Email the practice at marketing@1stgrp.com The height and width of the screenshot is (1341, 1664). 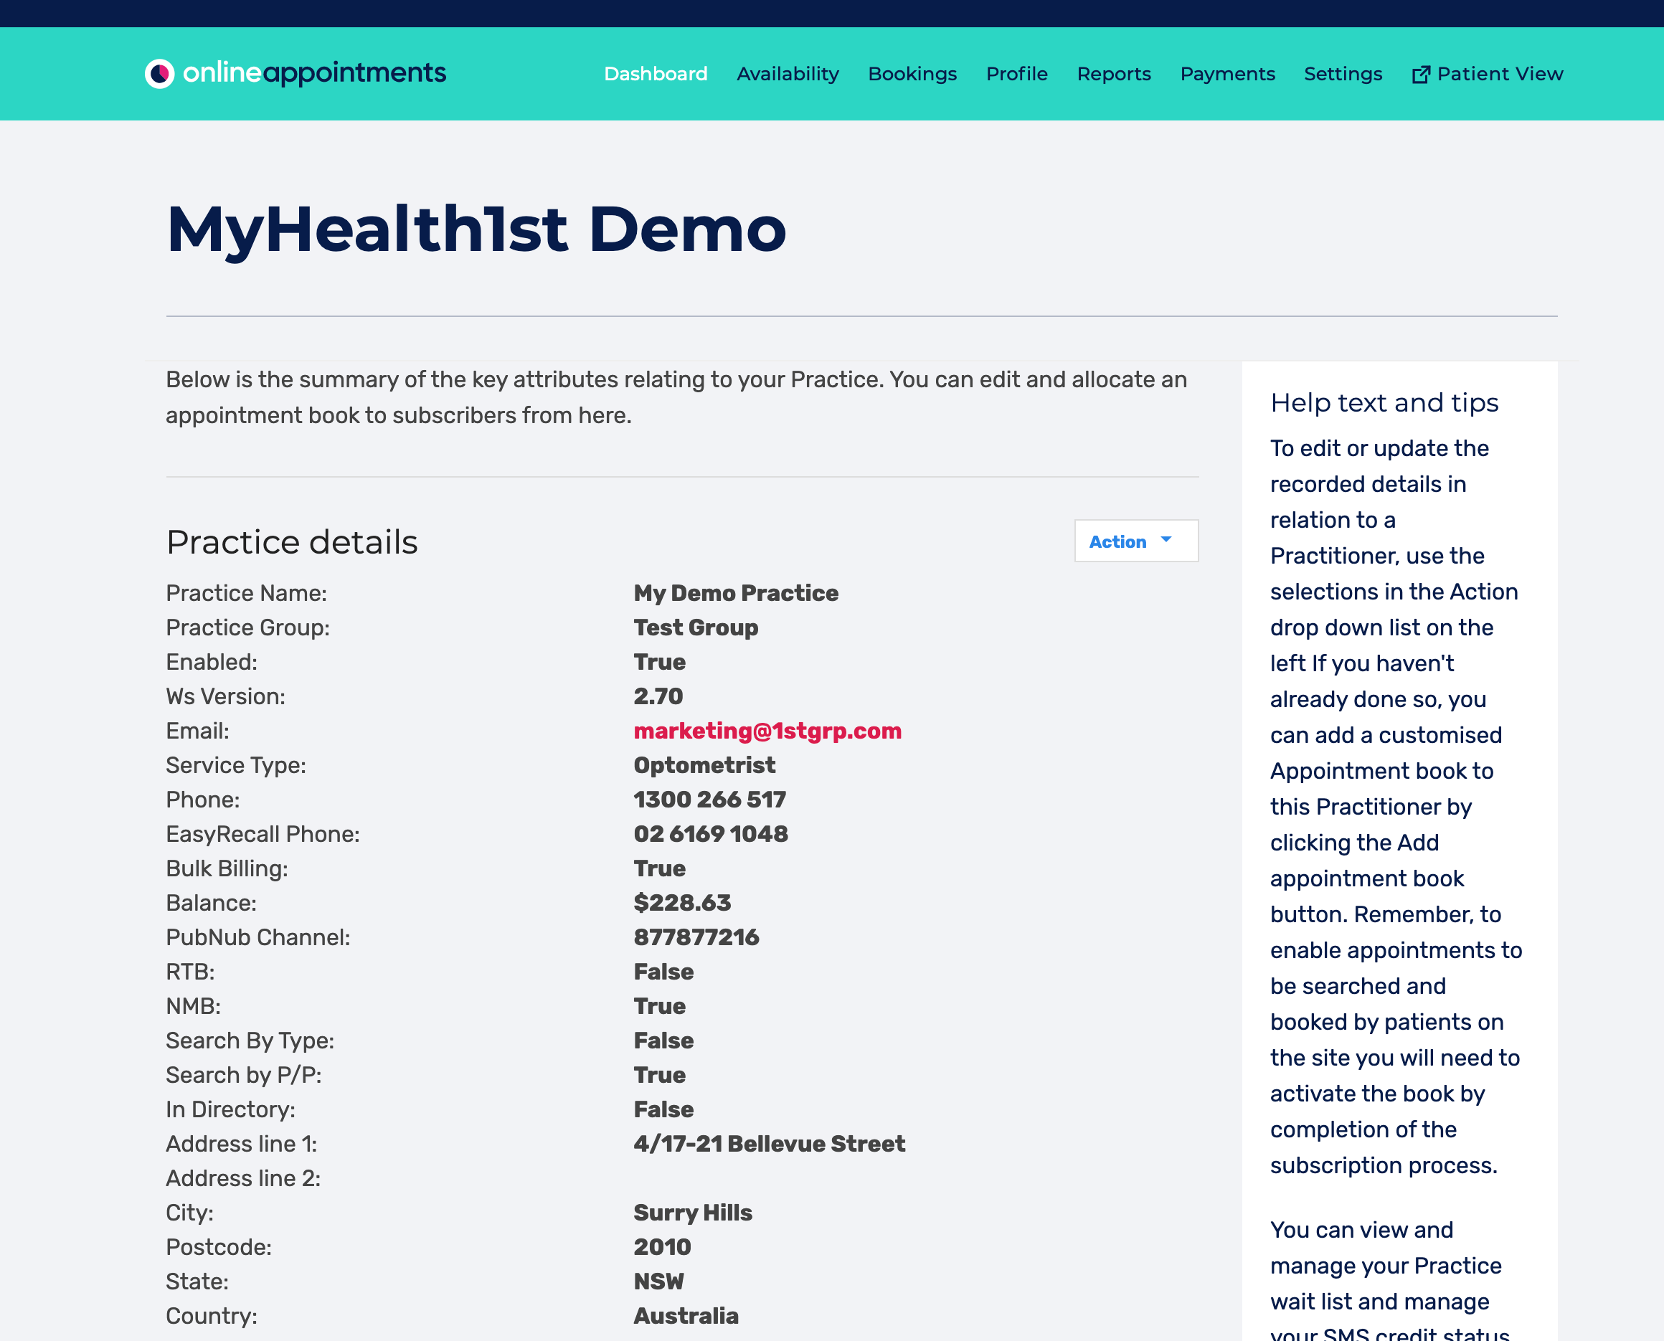(768, 731)
